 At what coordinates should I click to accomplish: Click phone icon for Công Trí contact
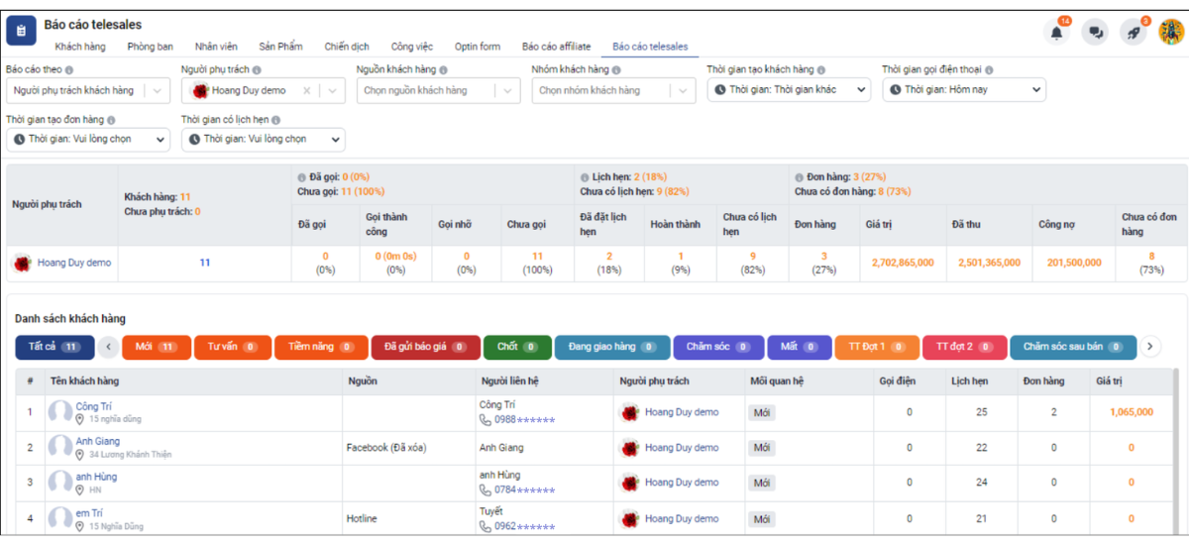(x=485, y=419)
